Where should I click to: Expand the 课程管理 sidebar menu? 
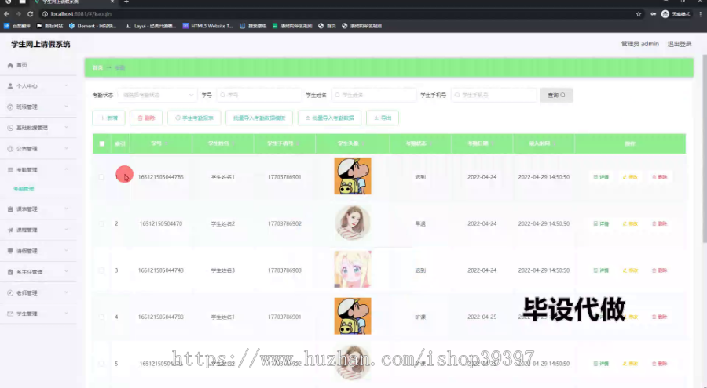(38, 230)
